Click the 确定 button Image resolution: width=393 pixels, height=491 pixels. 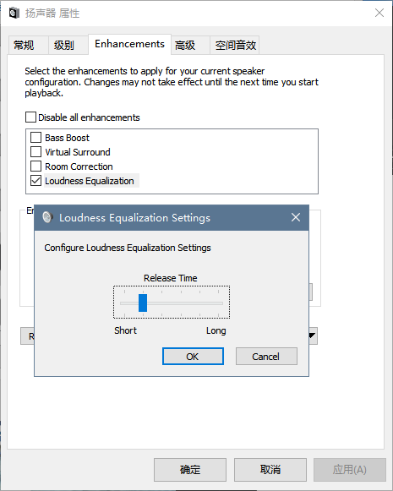(190, 470)
